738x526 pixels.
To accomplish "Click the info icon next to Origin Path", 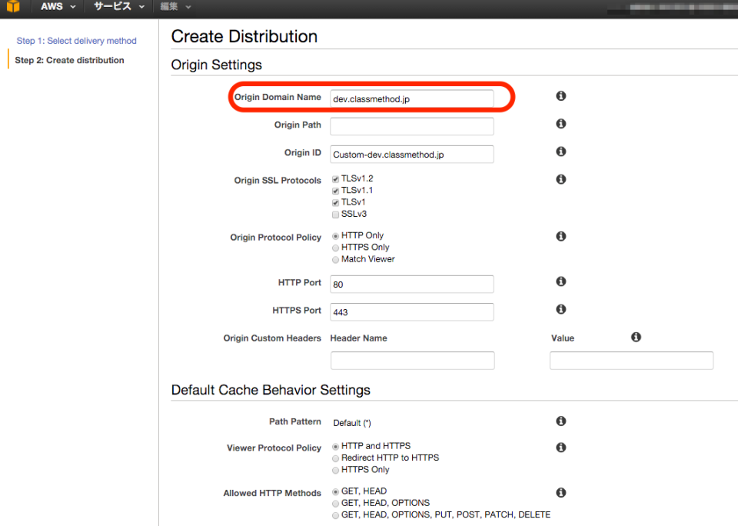I will (x=560, y=123).
